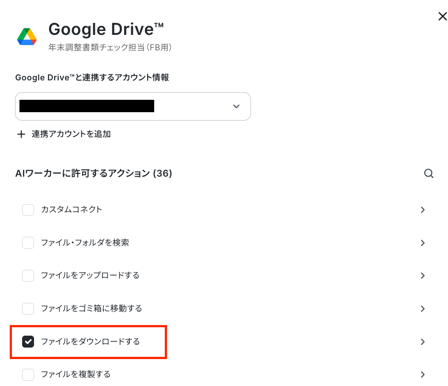
Task: Expand ファイルをダウンロードする chevron arrow
Action: [423, 342]
